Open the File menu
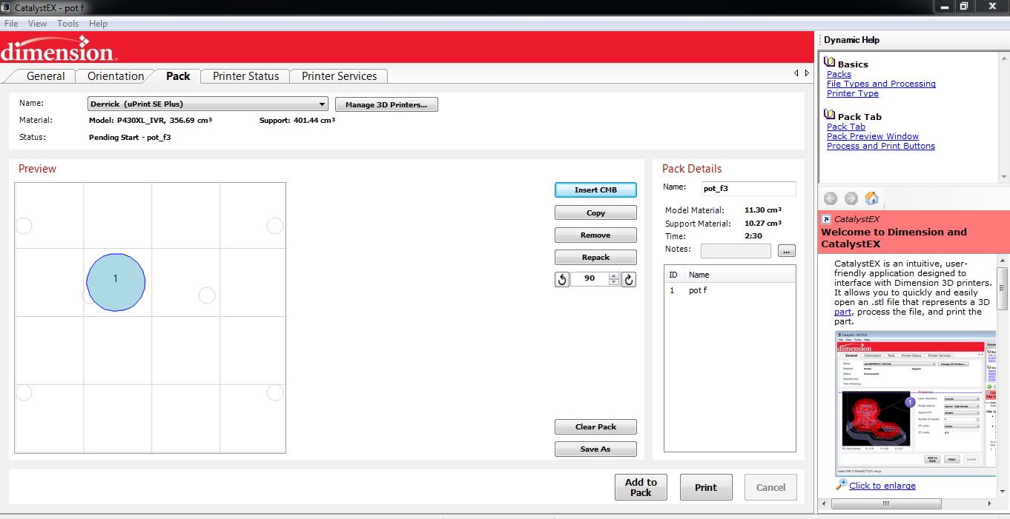The height and width of the screenshot is (519, 1010). click(11, 24)
